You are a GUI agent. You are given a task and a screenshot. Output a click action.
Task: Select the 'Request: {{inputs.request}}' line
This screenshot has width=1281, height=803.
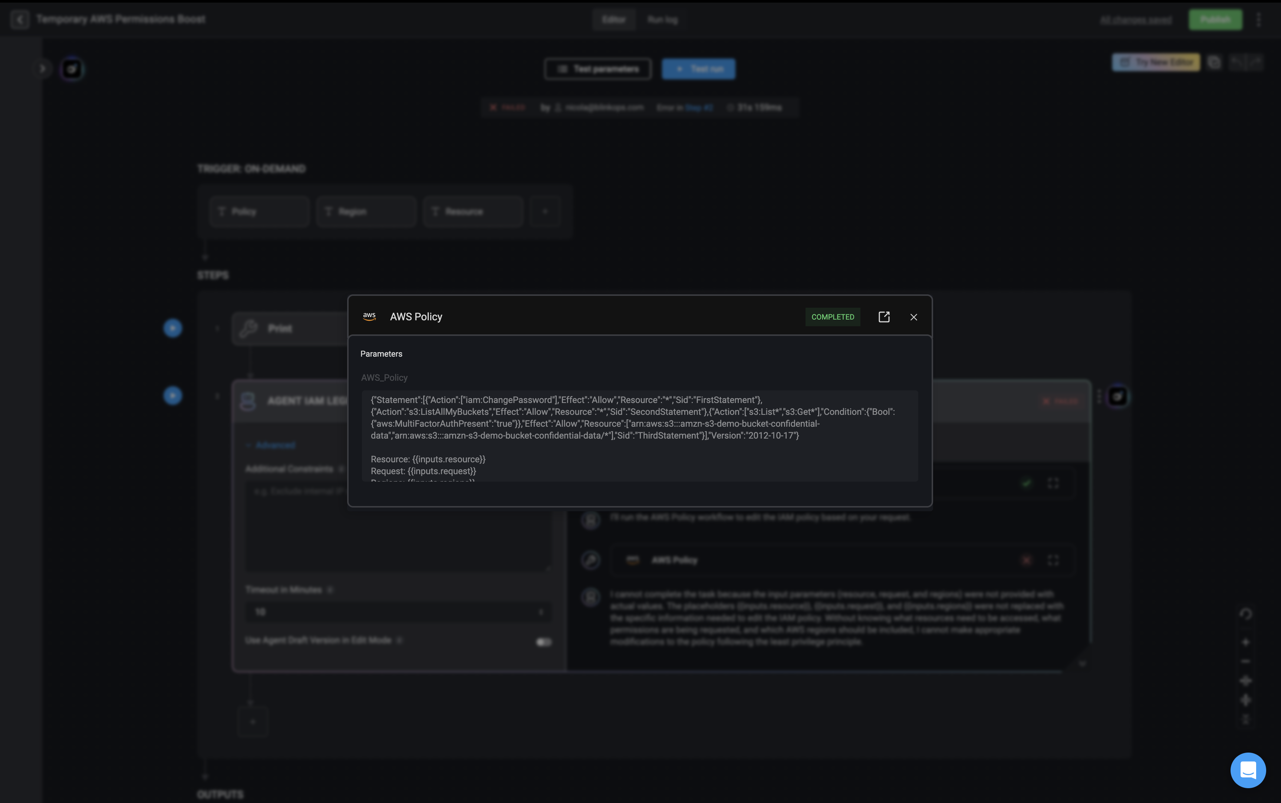click(424, 471)
